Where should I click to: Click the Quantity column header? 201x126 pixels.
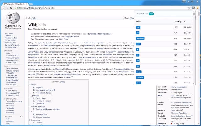coord(177,22)
